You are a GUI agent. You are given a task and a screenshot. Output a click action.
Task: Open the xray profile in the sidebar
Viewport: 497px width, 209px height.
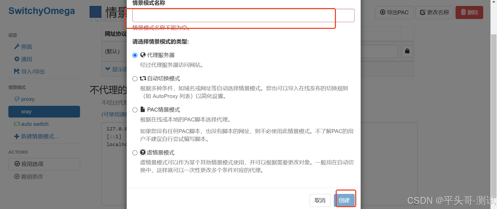[44, 112]
